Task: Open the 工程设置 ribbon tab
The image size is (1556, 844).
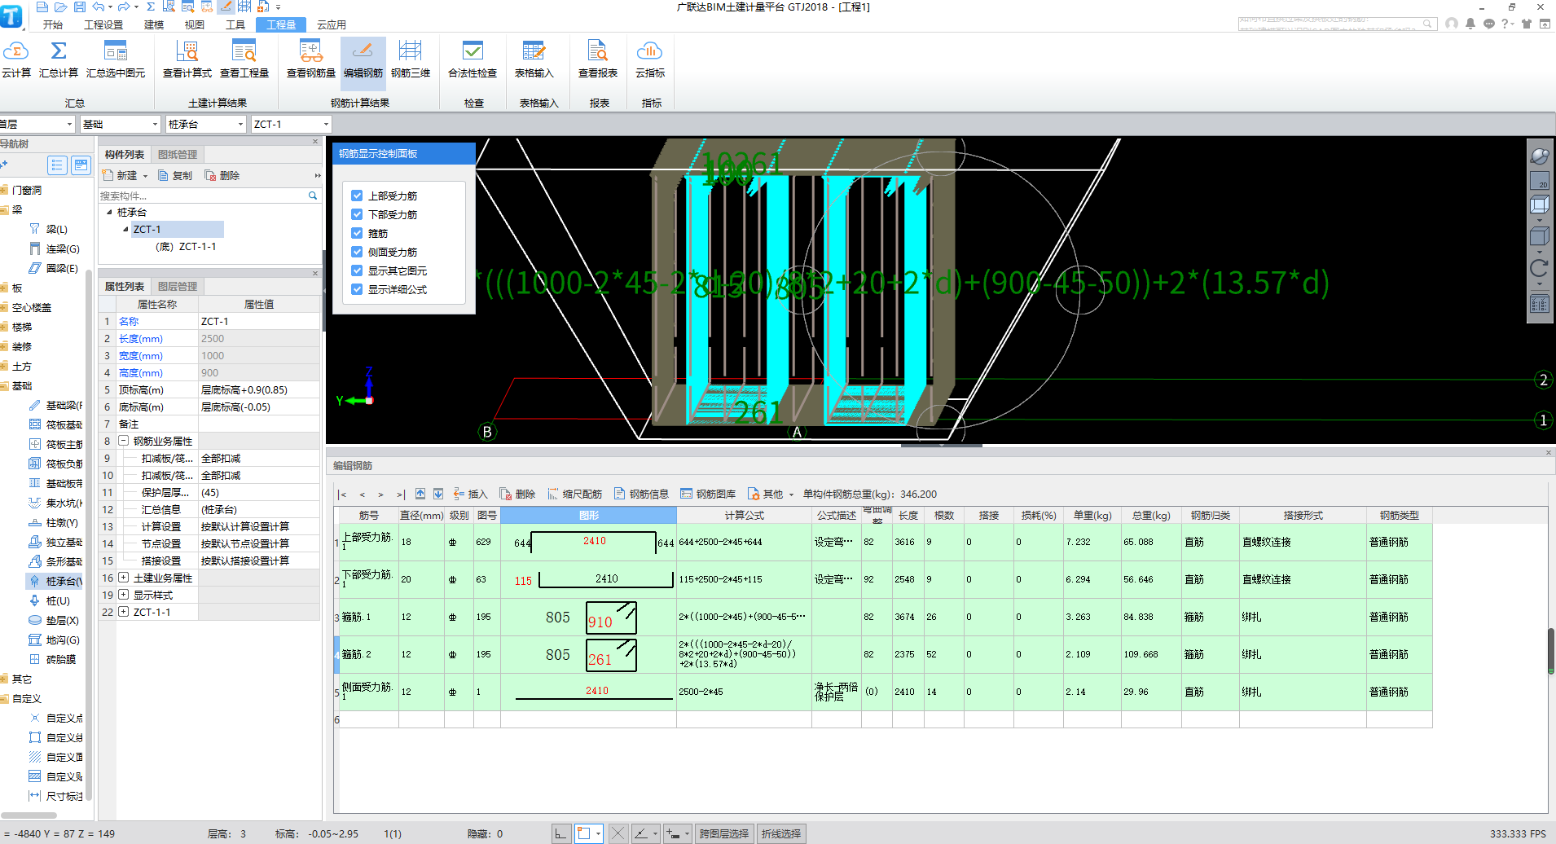Action: tap(103, 24)
